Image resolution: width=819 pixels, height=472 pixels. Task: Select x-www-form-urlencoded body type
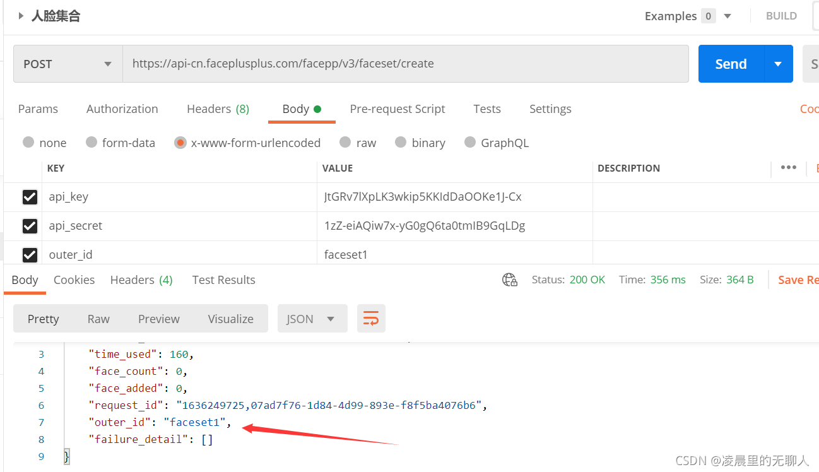[x=180, y=143]
